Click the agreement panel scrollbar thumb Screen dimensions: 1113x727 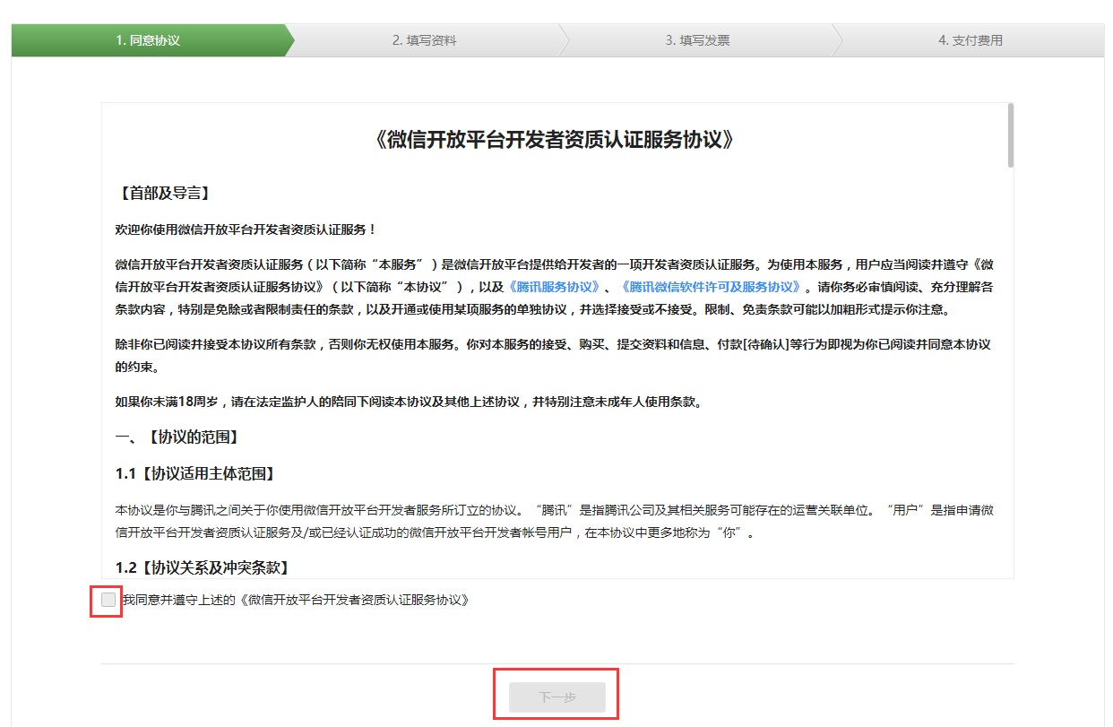tap(1011, 134)
